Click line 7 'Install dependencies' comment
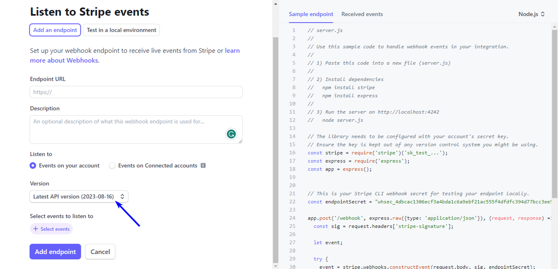This screenshot has height=269, width=558. tap(346, 79)
